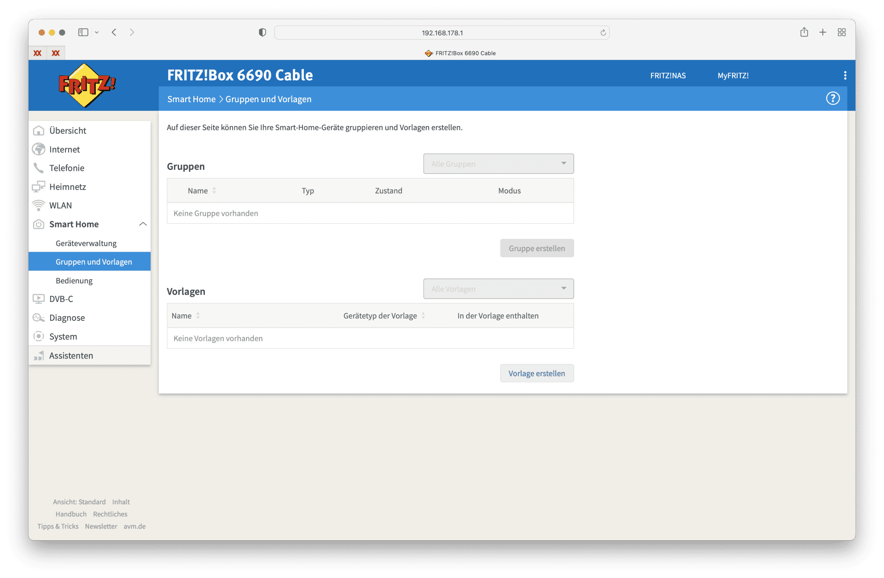This screenshot has width=884, height=578.
Task: Reload page with refresh icon
Action: pos(603,33)
